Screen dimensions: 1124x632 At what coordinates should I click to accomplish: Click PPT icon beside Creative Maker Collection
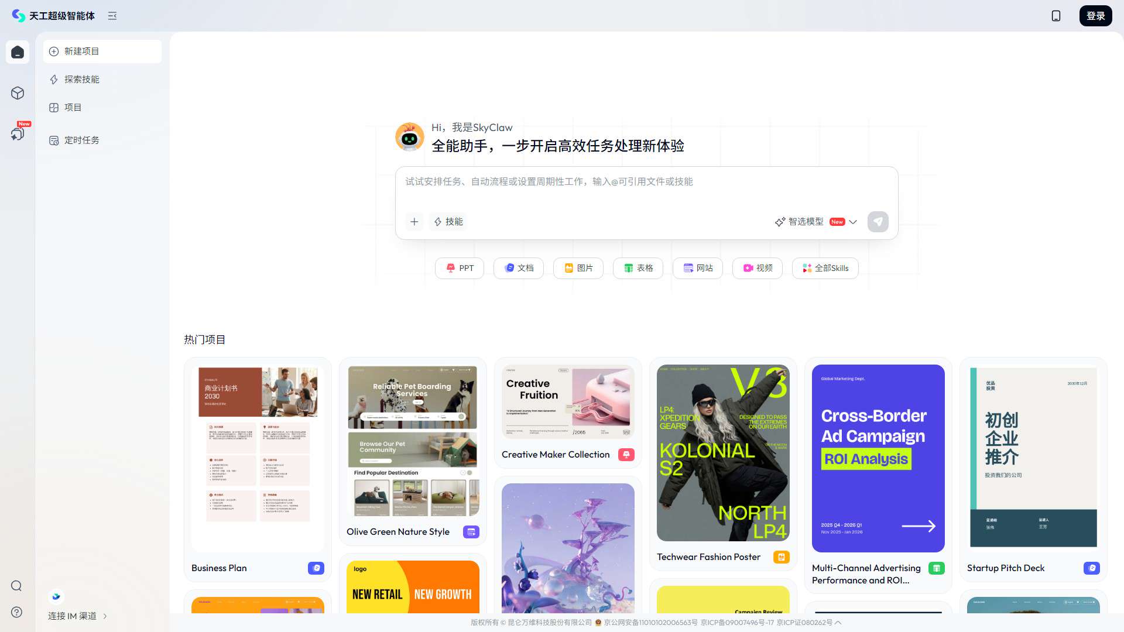click(626, 455)
